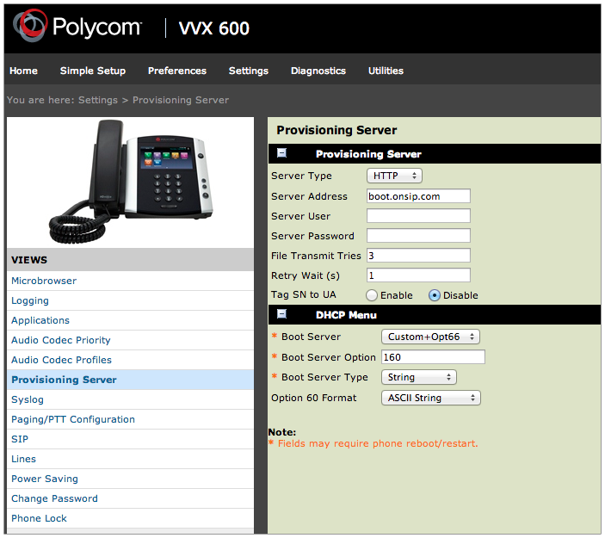Click the VVX 600 header title
The height and width of the screenshot is (538, 605).
pyautogui.click(x=214, y=28)
